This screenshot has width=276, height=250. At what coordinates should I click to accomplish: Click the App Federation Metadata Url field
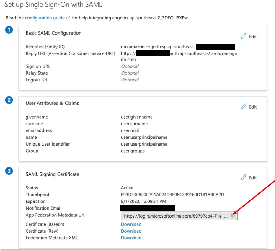point(174,215)
